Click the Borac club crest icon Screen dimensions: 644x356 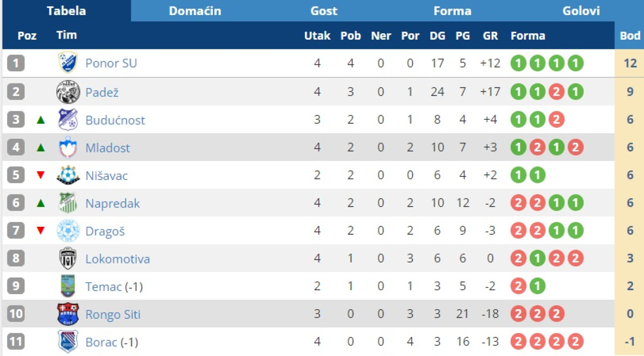click(67, 342)
